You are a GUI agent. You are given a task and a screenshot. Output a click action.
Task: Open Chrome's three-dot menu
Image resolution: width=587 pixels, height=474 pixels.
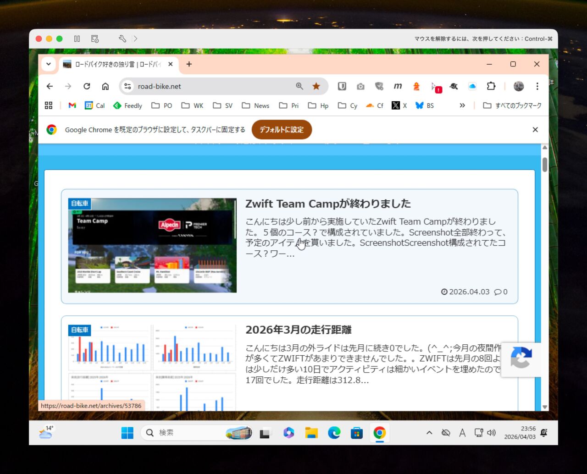pyautogui.click(x=537, y=86)
